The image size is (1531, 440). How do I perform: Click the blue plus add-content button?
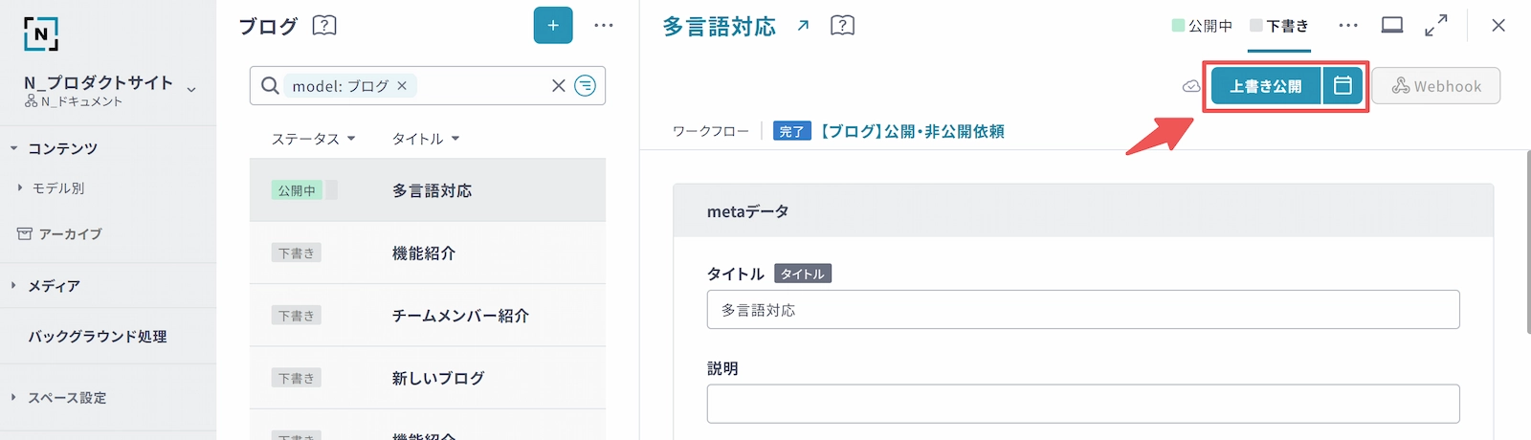tap(552, 26)
